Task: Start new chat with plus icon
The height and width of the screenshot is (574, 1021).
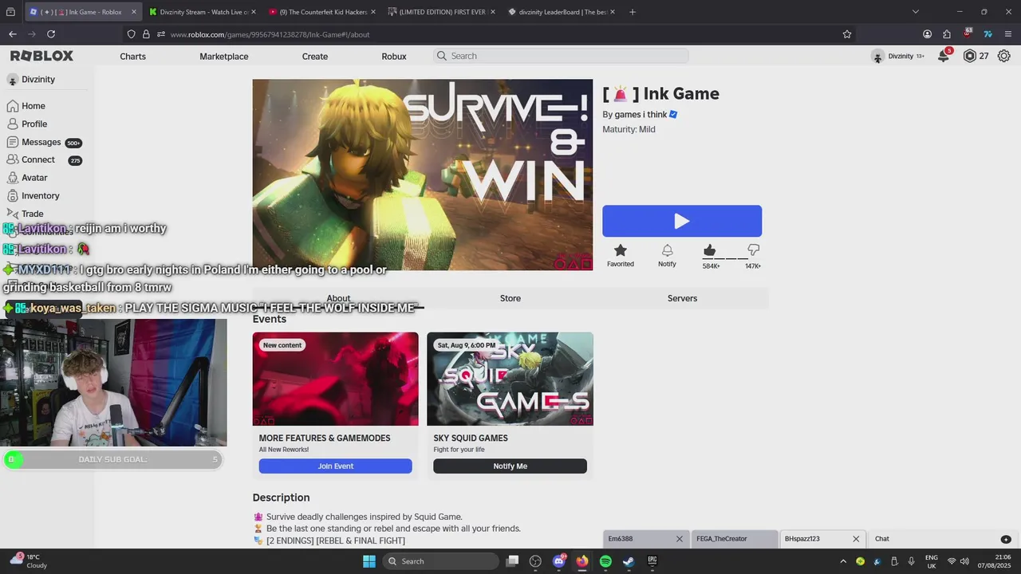Action: [x=1006, y=540]
